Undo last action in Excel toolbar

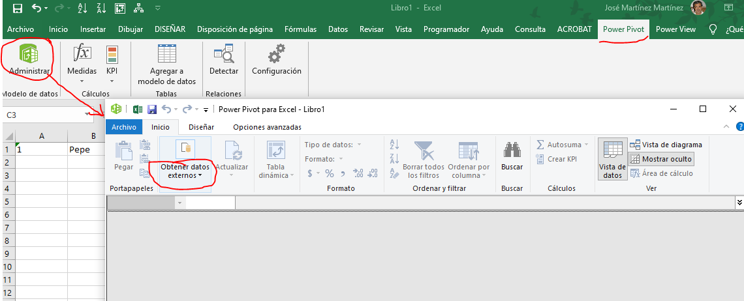[37, 8]
